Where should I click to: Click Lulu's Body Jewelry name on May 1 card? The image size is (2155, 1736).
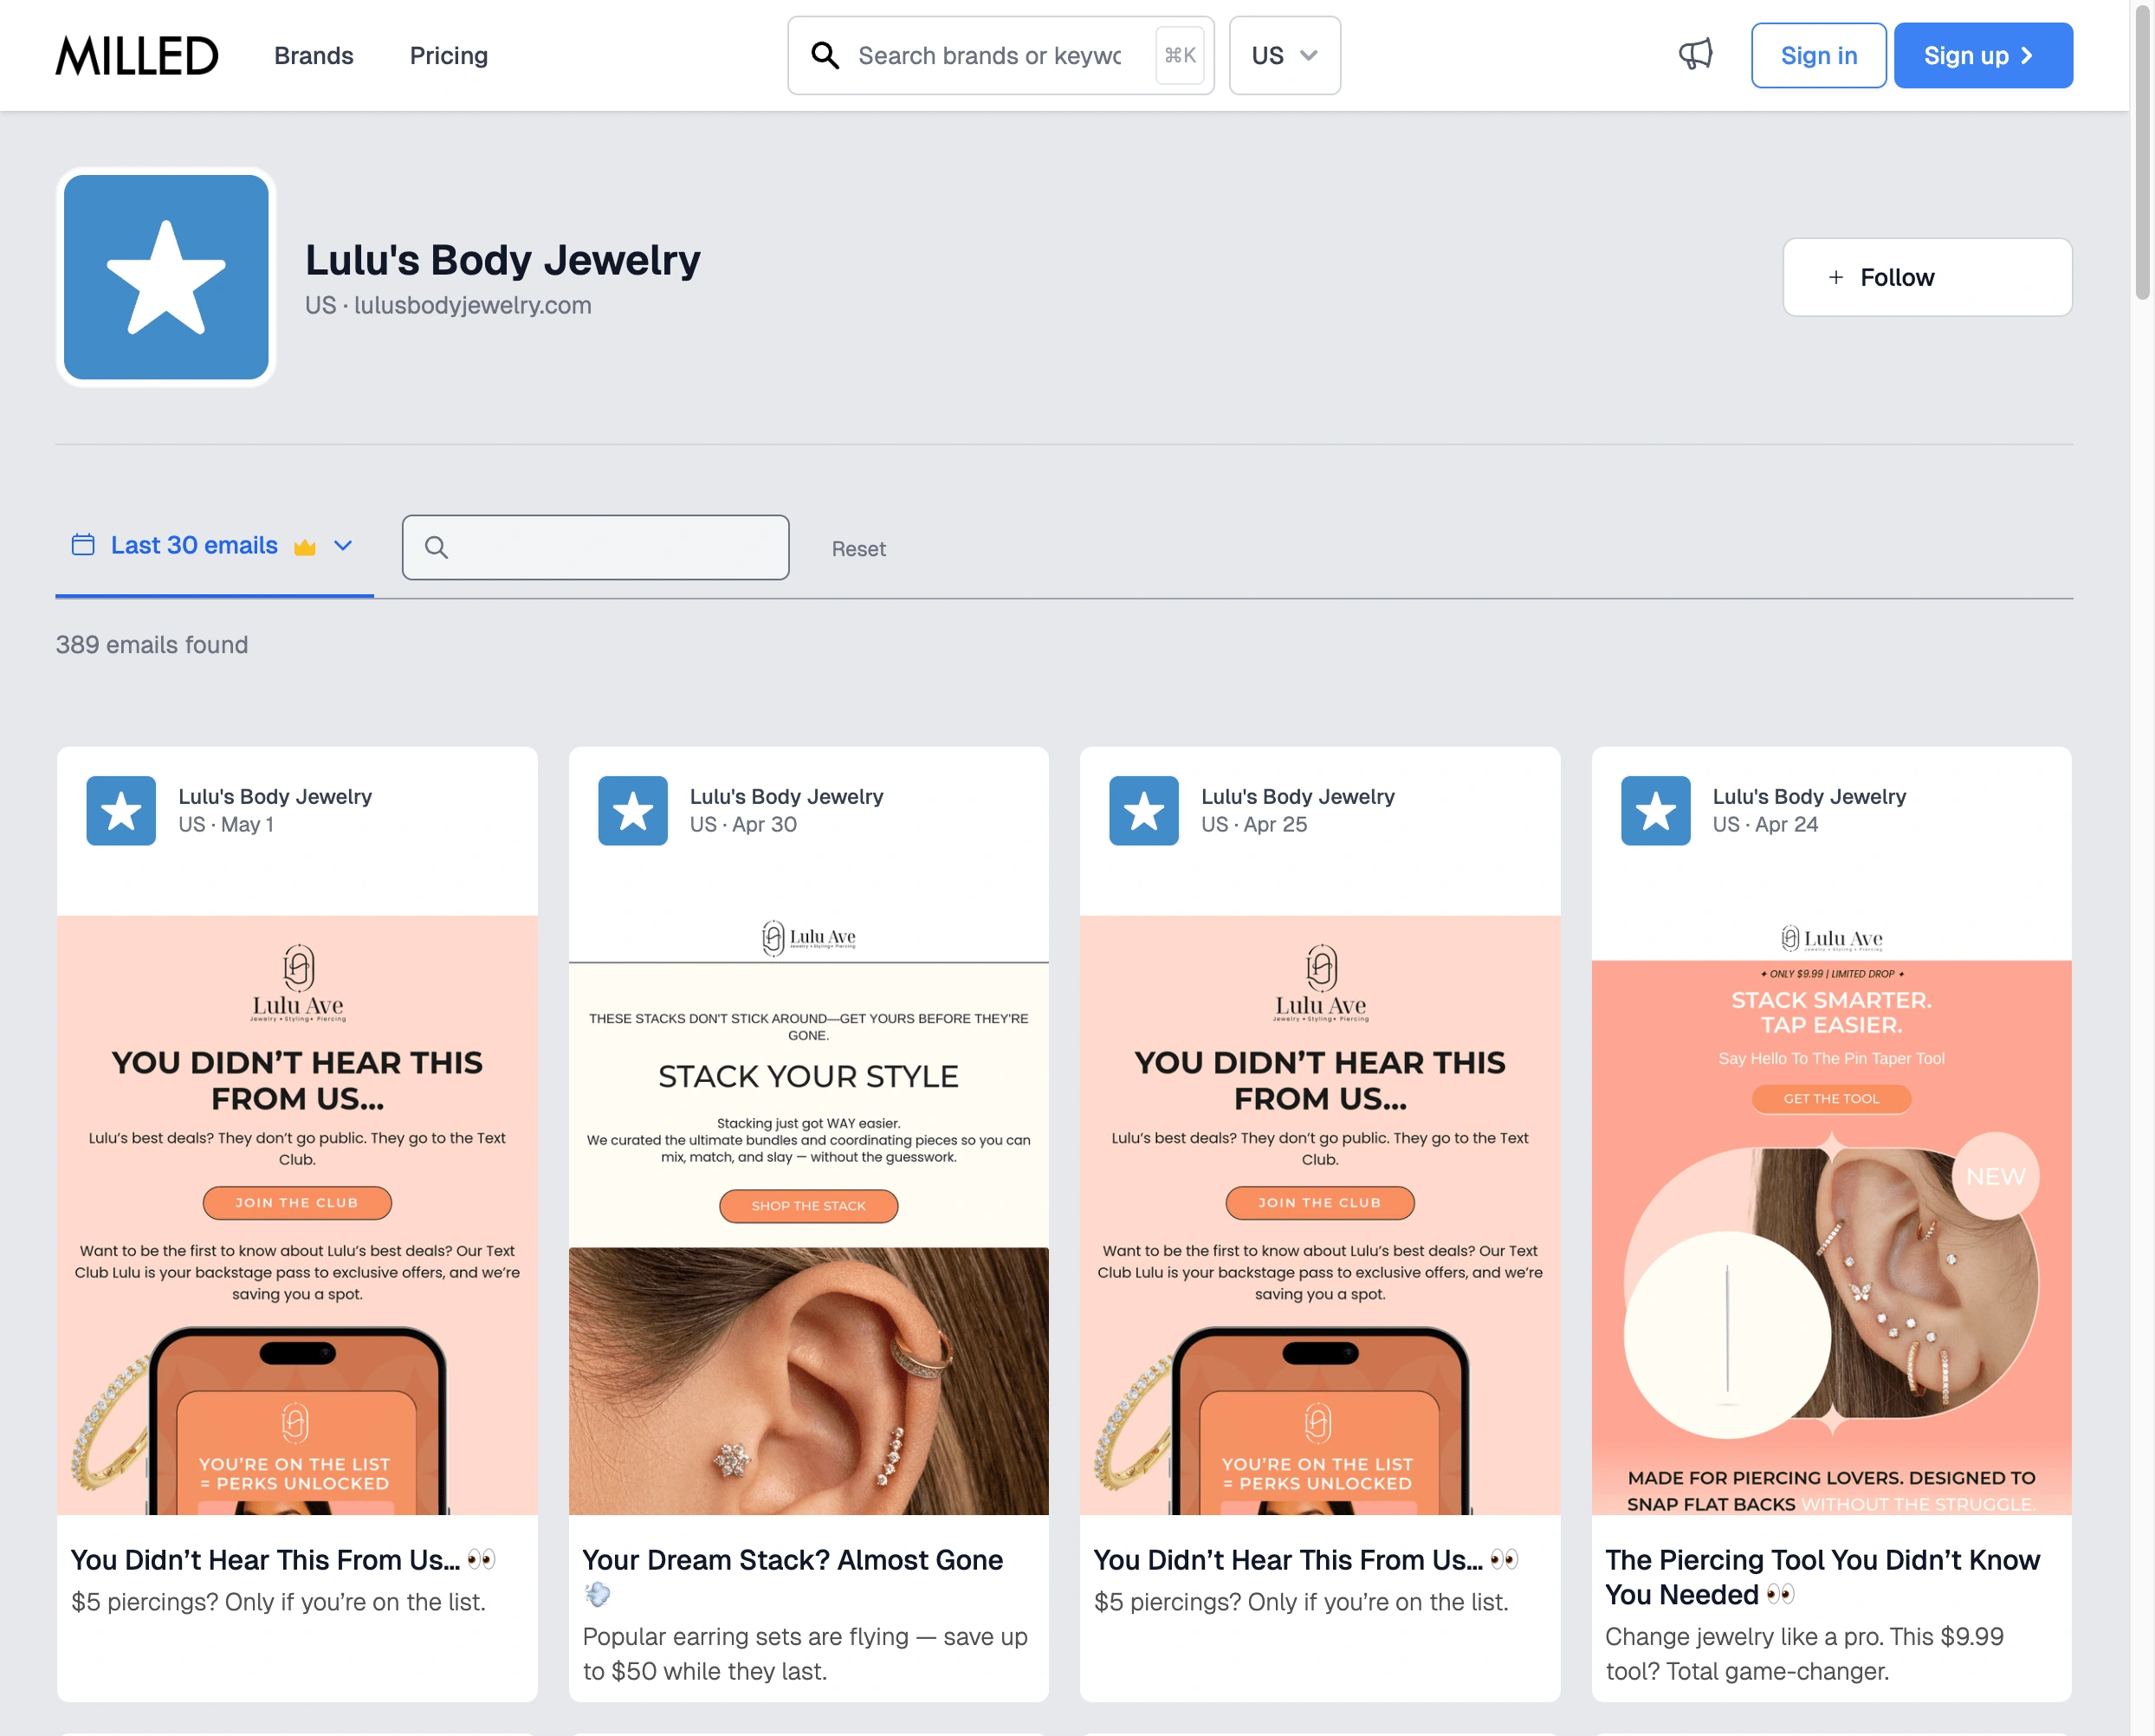click(x=275, y=797)
